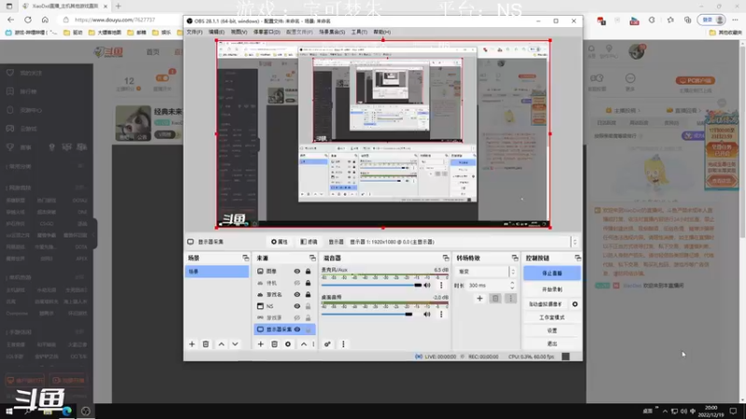Move scene up with the Scenes panel up arrow
This screenshot has width=746, height=419.
coord(221,344)
